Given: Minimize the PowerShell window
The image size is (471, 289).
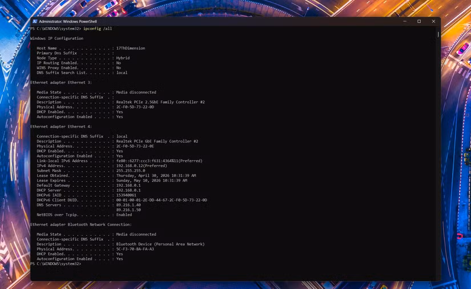Looking at the screenshot, I should click(405, 21).
